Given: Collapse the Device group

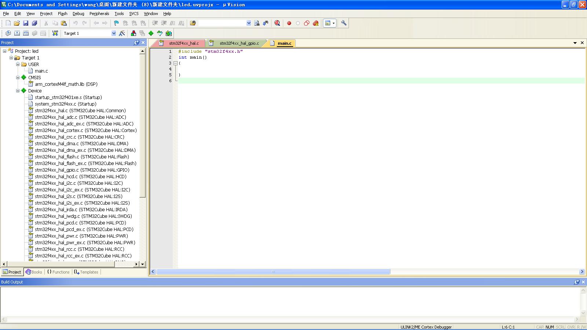Looking at the screenshot, I should click(18, 91).
